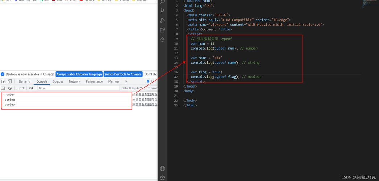Open the top JavaScript context dropdown
The image size is (379, 181).
[x=20, y=88]
